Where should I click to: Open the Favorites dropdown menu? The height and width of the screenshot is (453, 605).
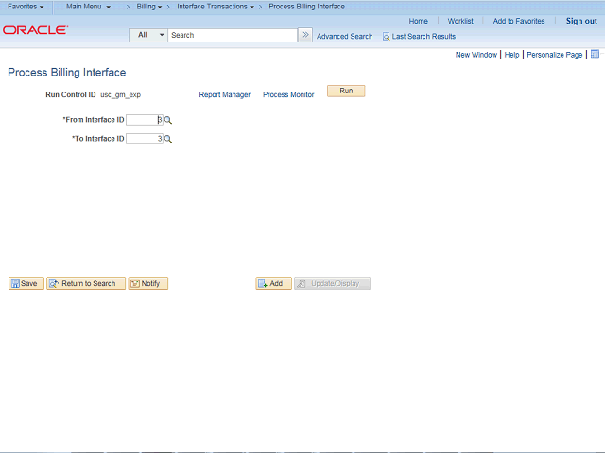pos(26,7)
